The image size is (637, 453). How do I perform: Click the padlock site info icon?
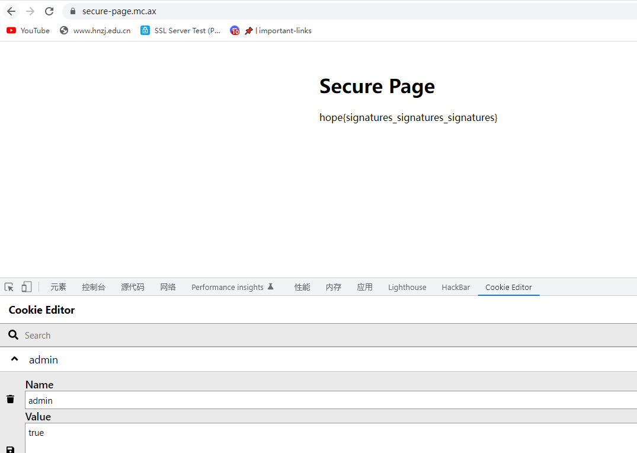73,11
